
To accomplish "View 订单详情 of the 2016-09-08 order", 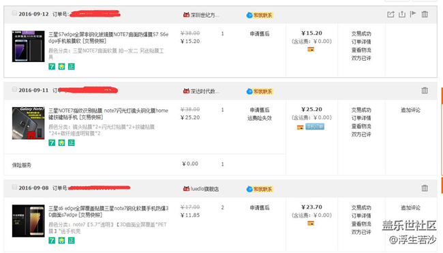I will point(361,215).
